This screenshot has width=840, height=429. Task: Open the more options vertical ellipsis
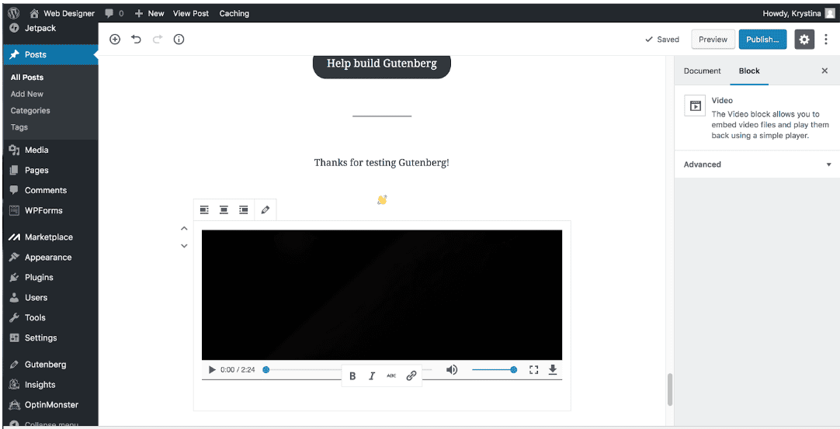point(825,40)
